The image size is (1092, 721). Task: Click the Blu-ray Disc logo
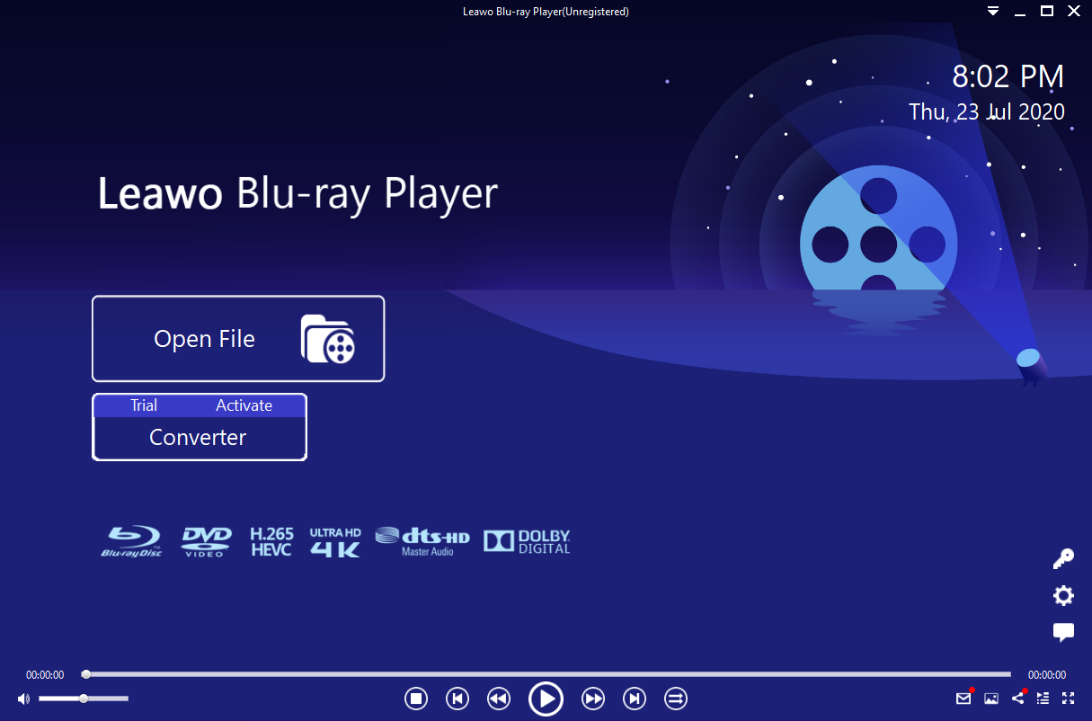131,541
